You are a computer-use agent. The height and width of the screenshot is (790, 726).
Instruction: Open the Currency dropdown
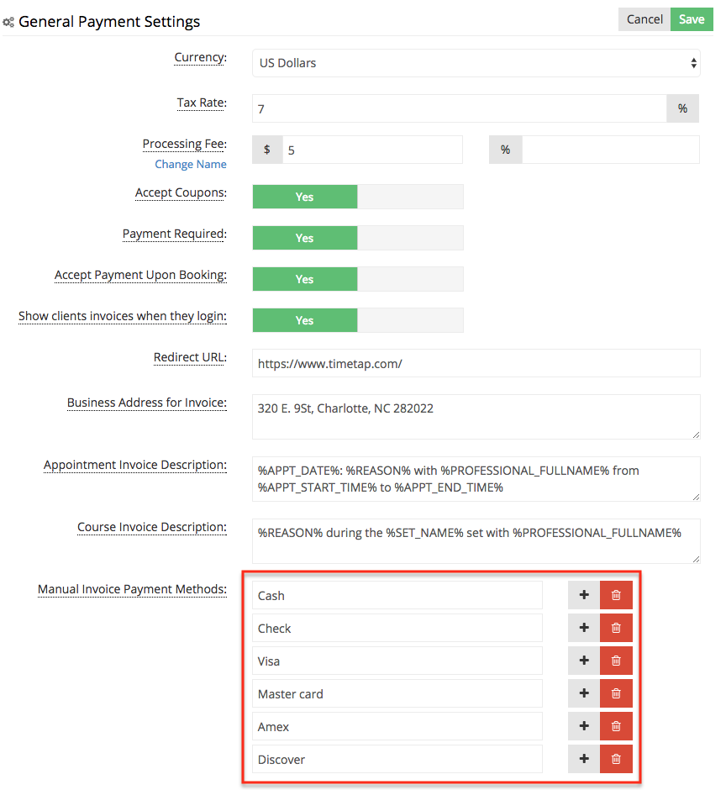[x=476, y=63]
